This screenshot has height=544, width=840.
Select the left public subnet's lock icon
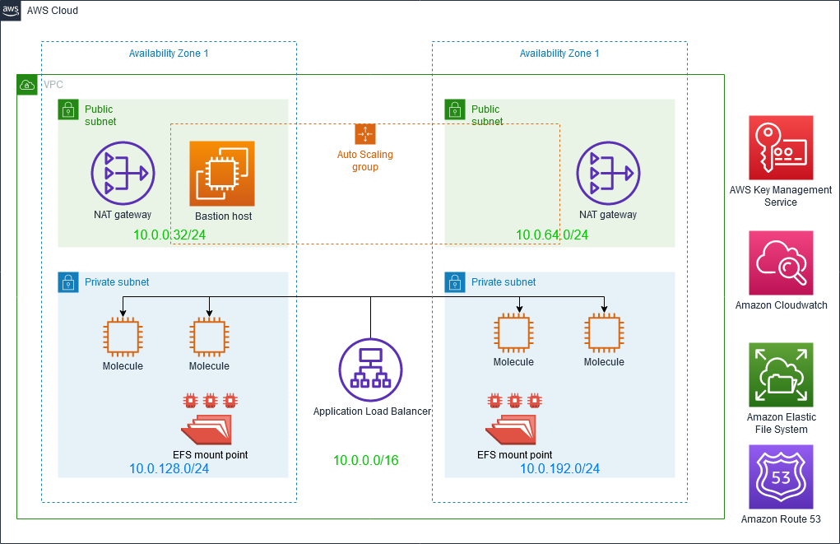pos(68,109)
